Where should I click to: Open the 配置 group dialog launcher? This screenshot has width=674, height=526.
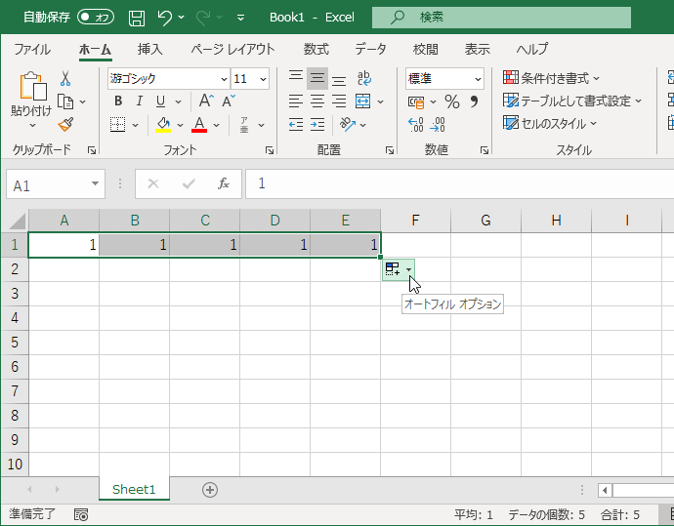[x=390, y=150]
